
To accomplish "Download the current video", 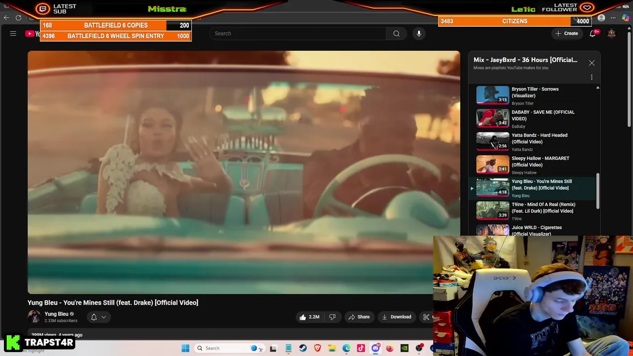I will point(397,317).
